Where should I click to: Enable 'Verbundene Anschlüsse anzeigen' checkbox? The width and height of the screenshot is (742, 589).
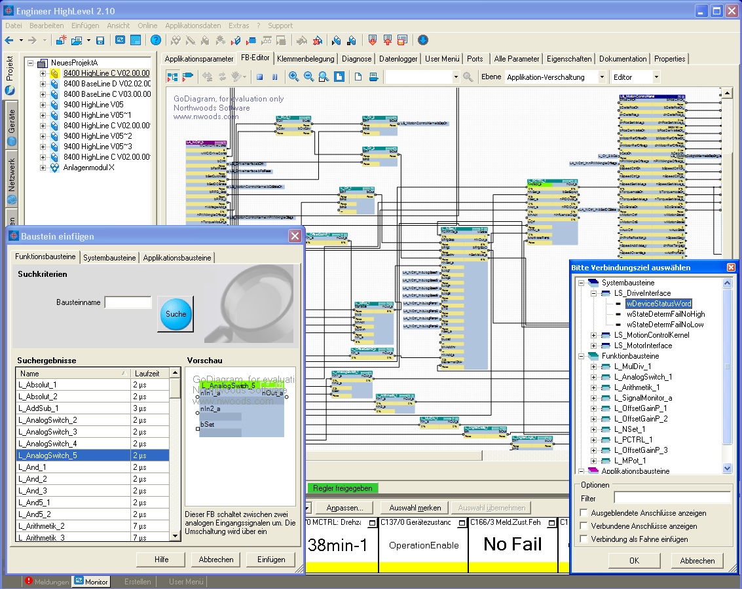click(x=584, y=526)
